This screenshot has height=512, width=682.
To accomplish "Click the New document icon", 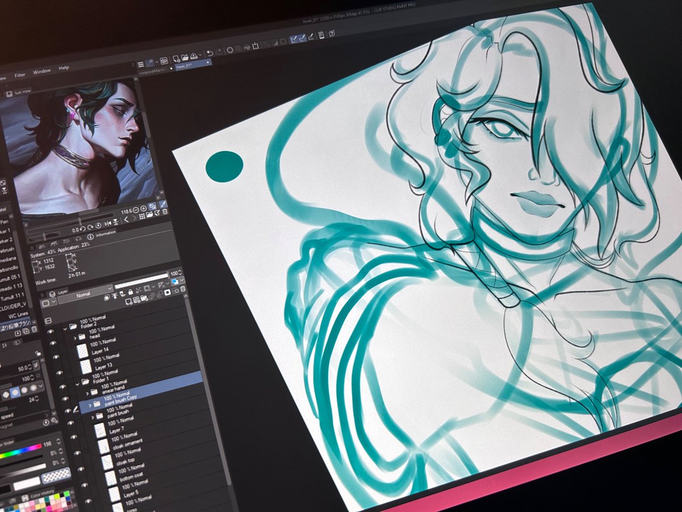I will (x=177, y=59).
